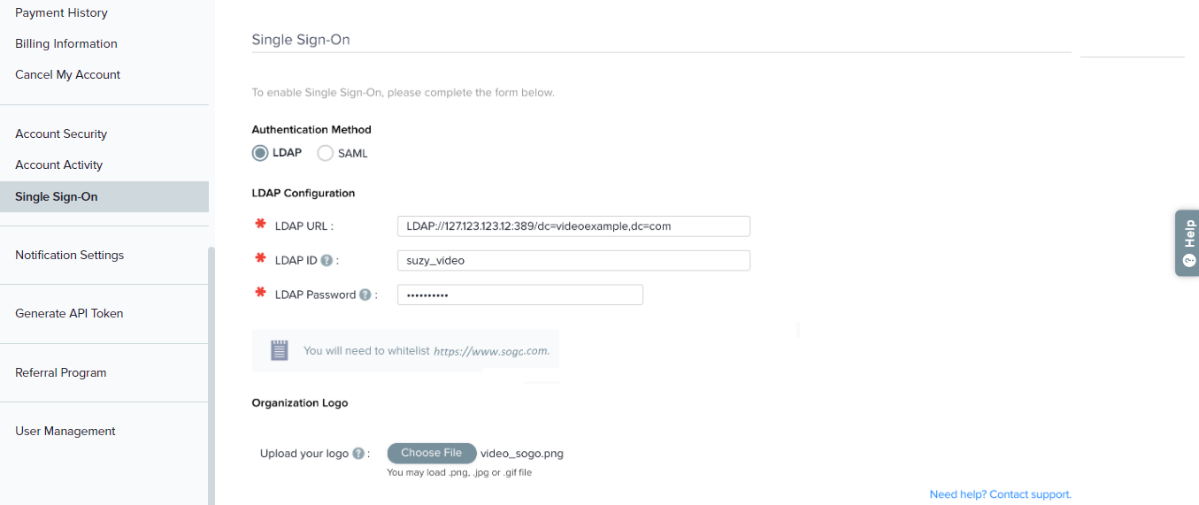Go to User Management section
The height and width of the screenshot is (505, 1199).
tap(65, 431)
